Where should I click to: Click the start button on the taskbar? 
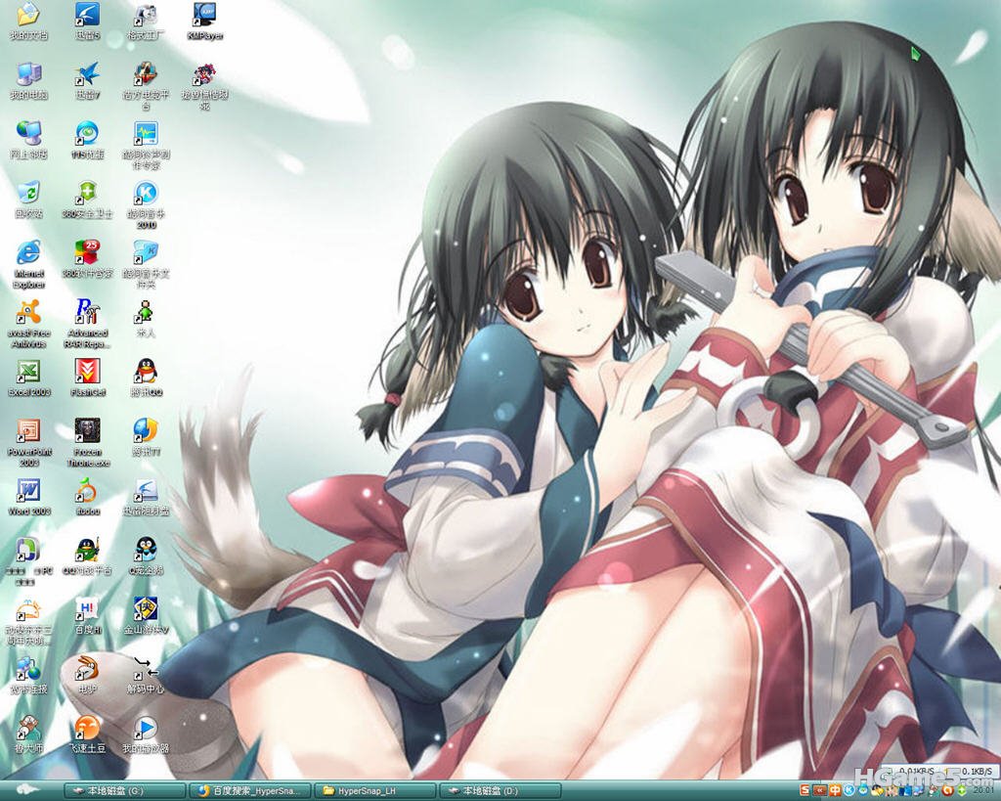click(x=26, y=790)
